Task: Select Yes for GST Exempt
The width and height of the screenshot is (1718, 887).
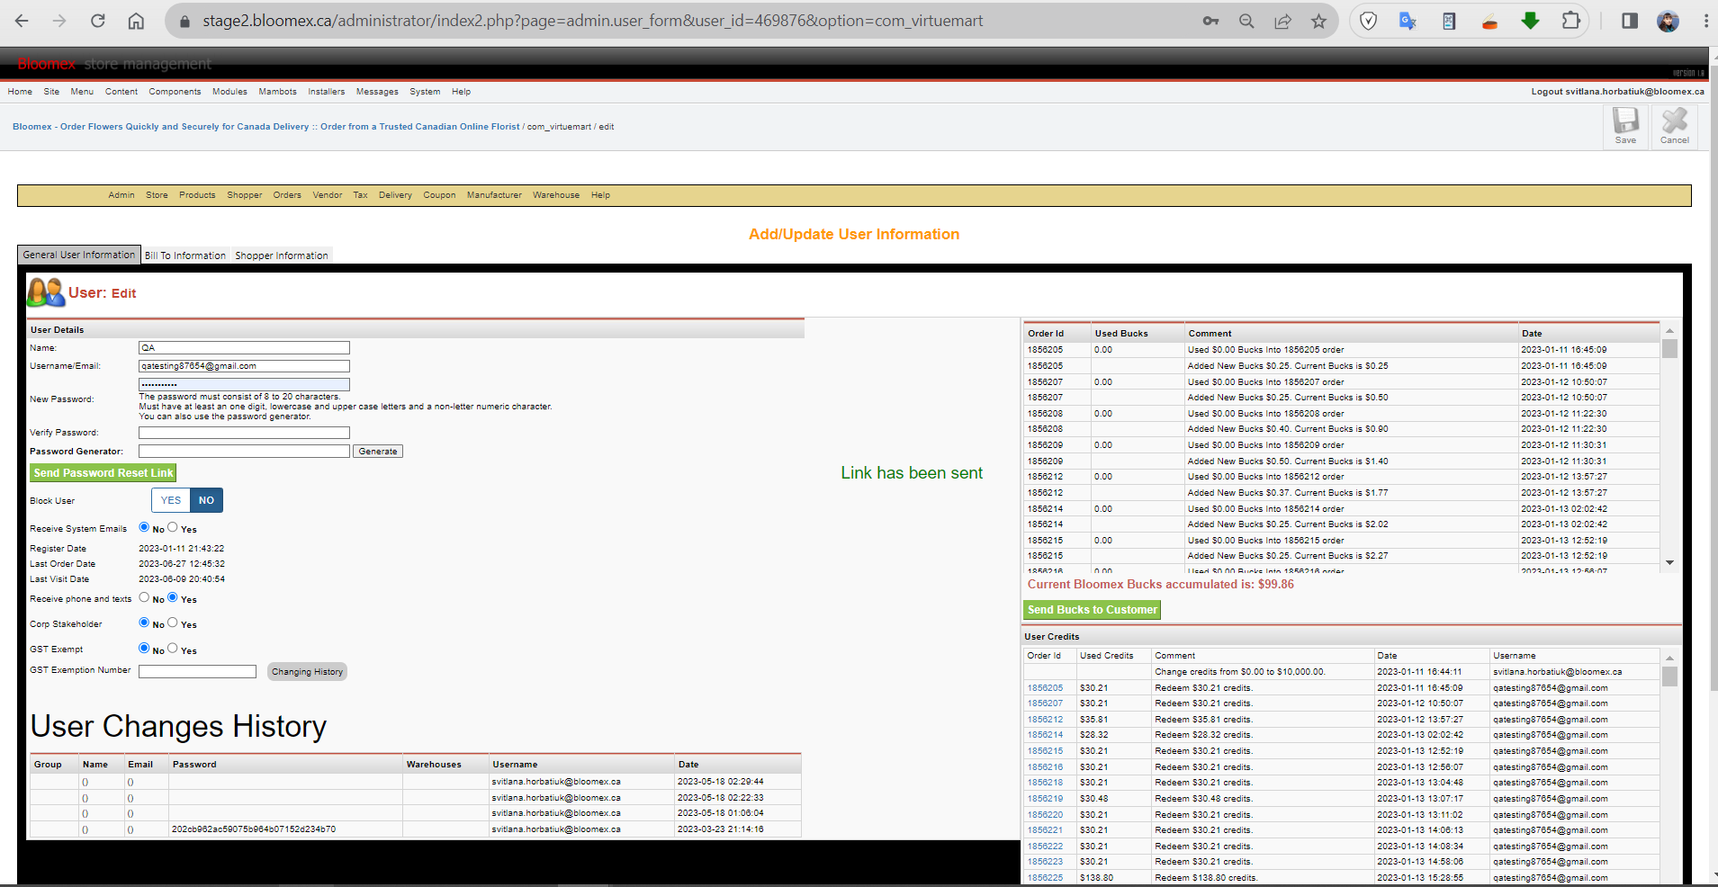Action: point(173,648)
